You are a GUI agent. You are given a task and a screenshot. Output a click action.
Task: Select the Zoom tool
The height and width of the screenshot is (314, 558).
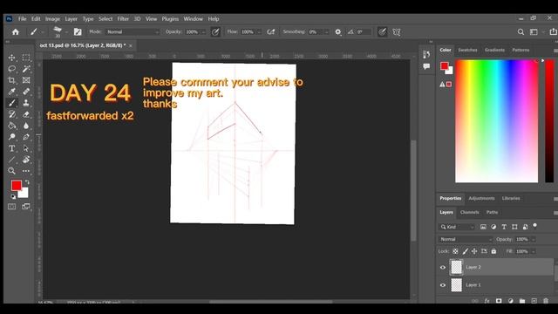(11, 171)
